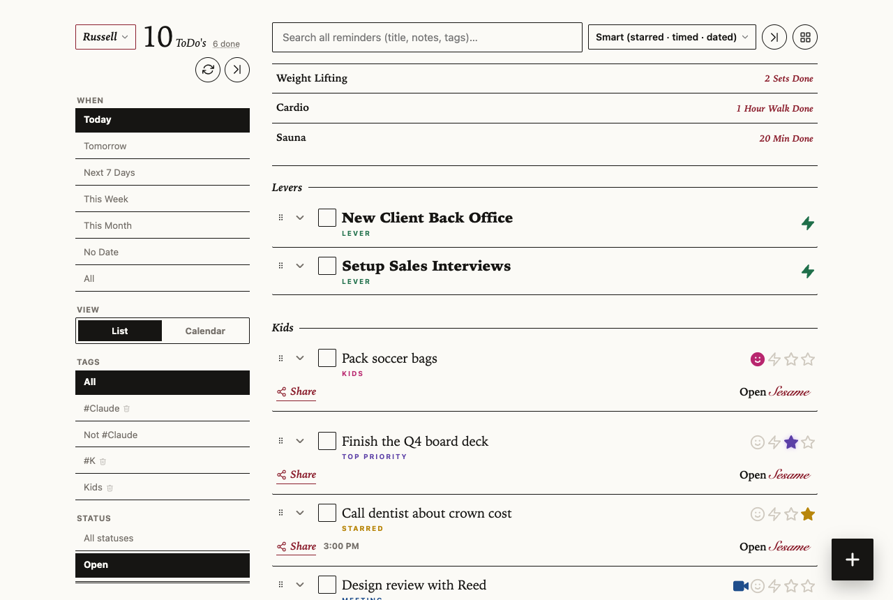
Task: Click the drag handle for Pack soccer bags
Action: [x=281, y=359]
